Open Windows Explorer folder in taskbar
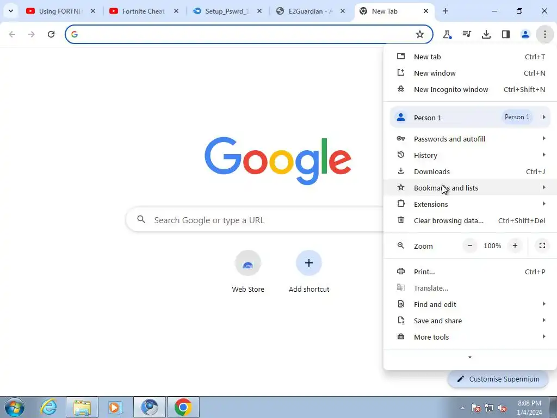This screenshot has width=557, height=418. click(x=82, y=407)
